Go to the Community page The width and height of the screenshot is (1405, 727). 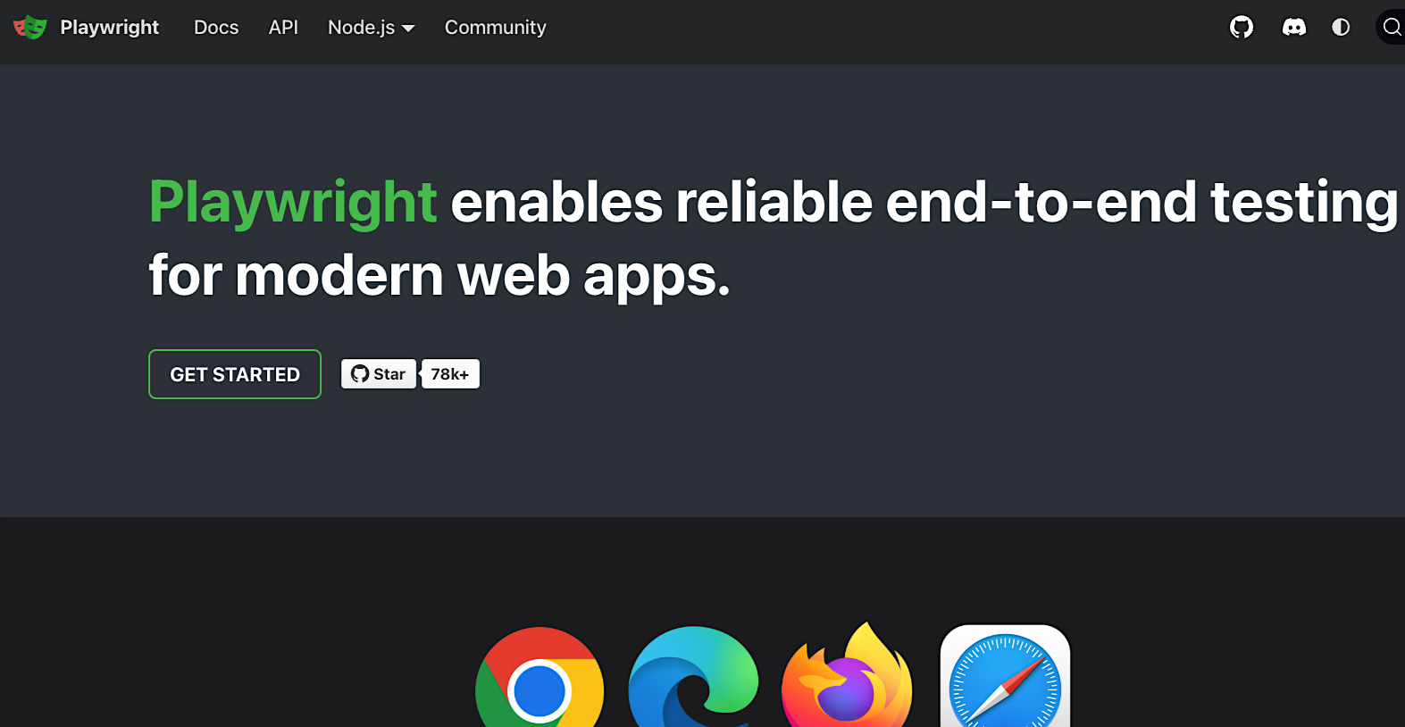[496, 28]
